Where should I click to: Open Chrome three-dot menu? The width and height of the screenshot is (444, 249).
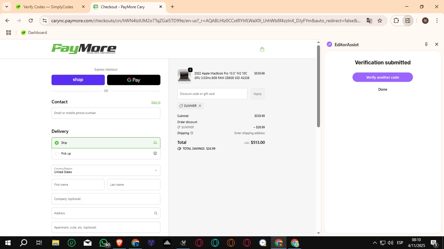click(x=437, y=20)
